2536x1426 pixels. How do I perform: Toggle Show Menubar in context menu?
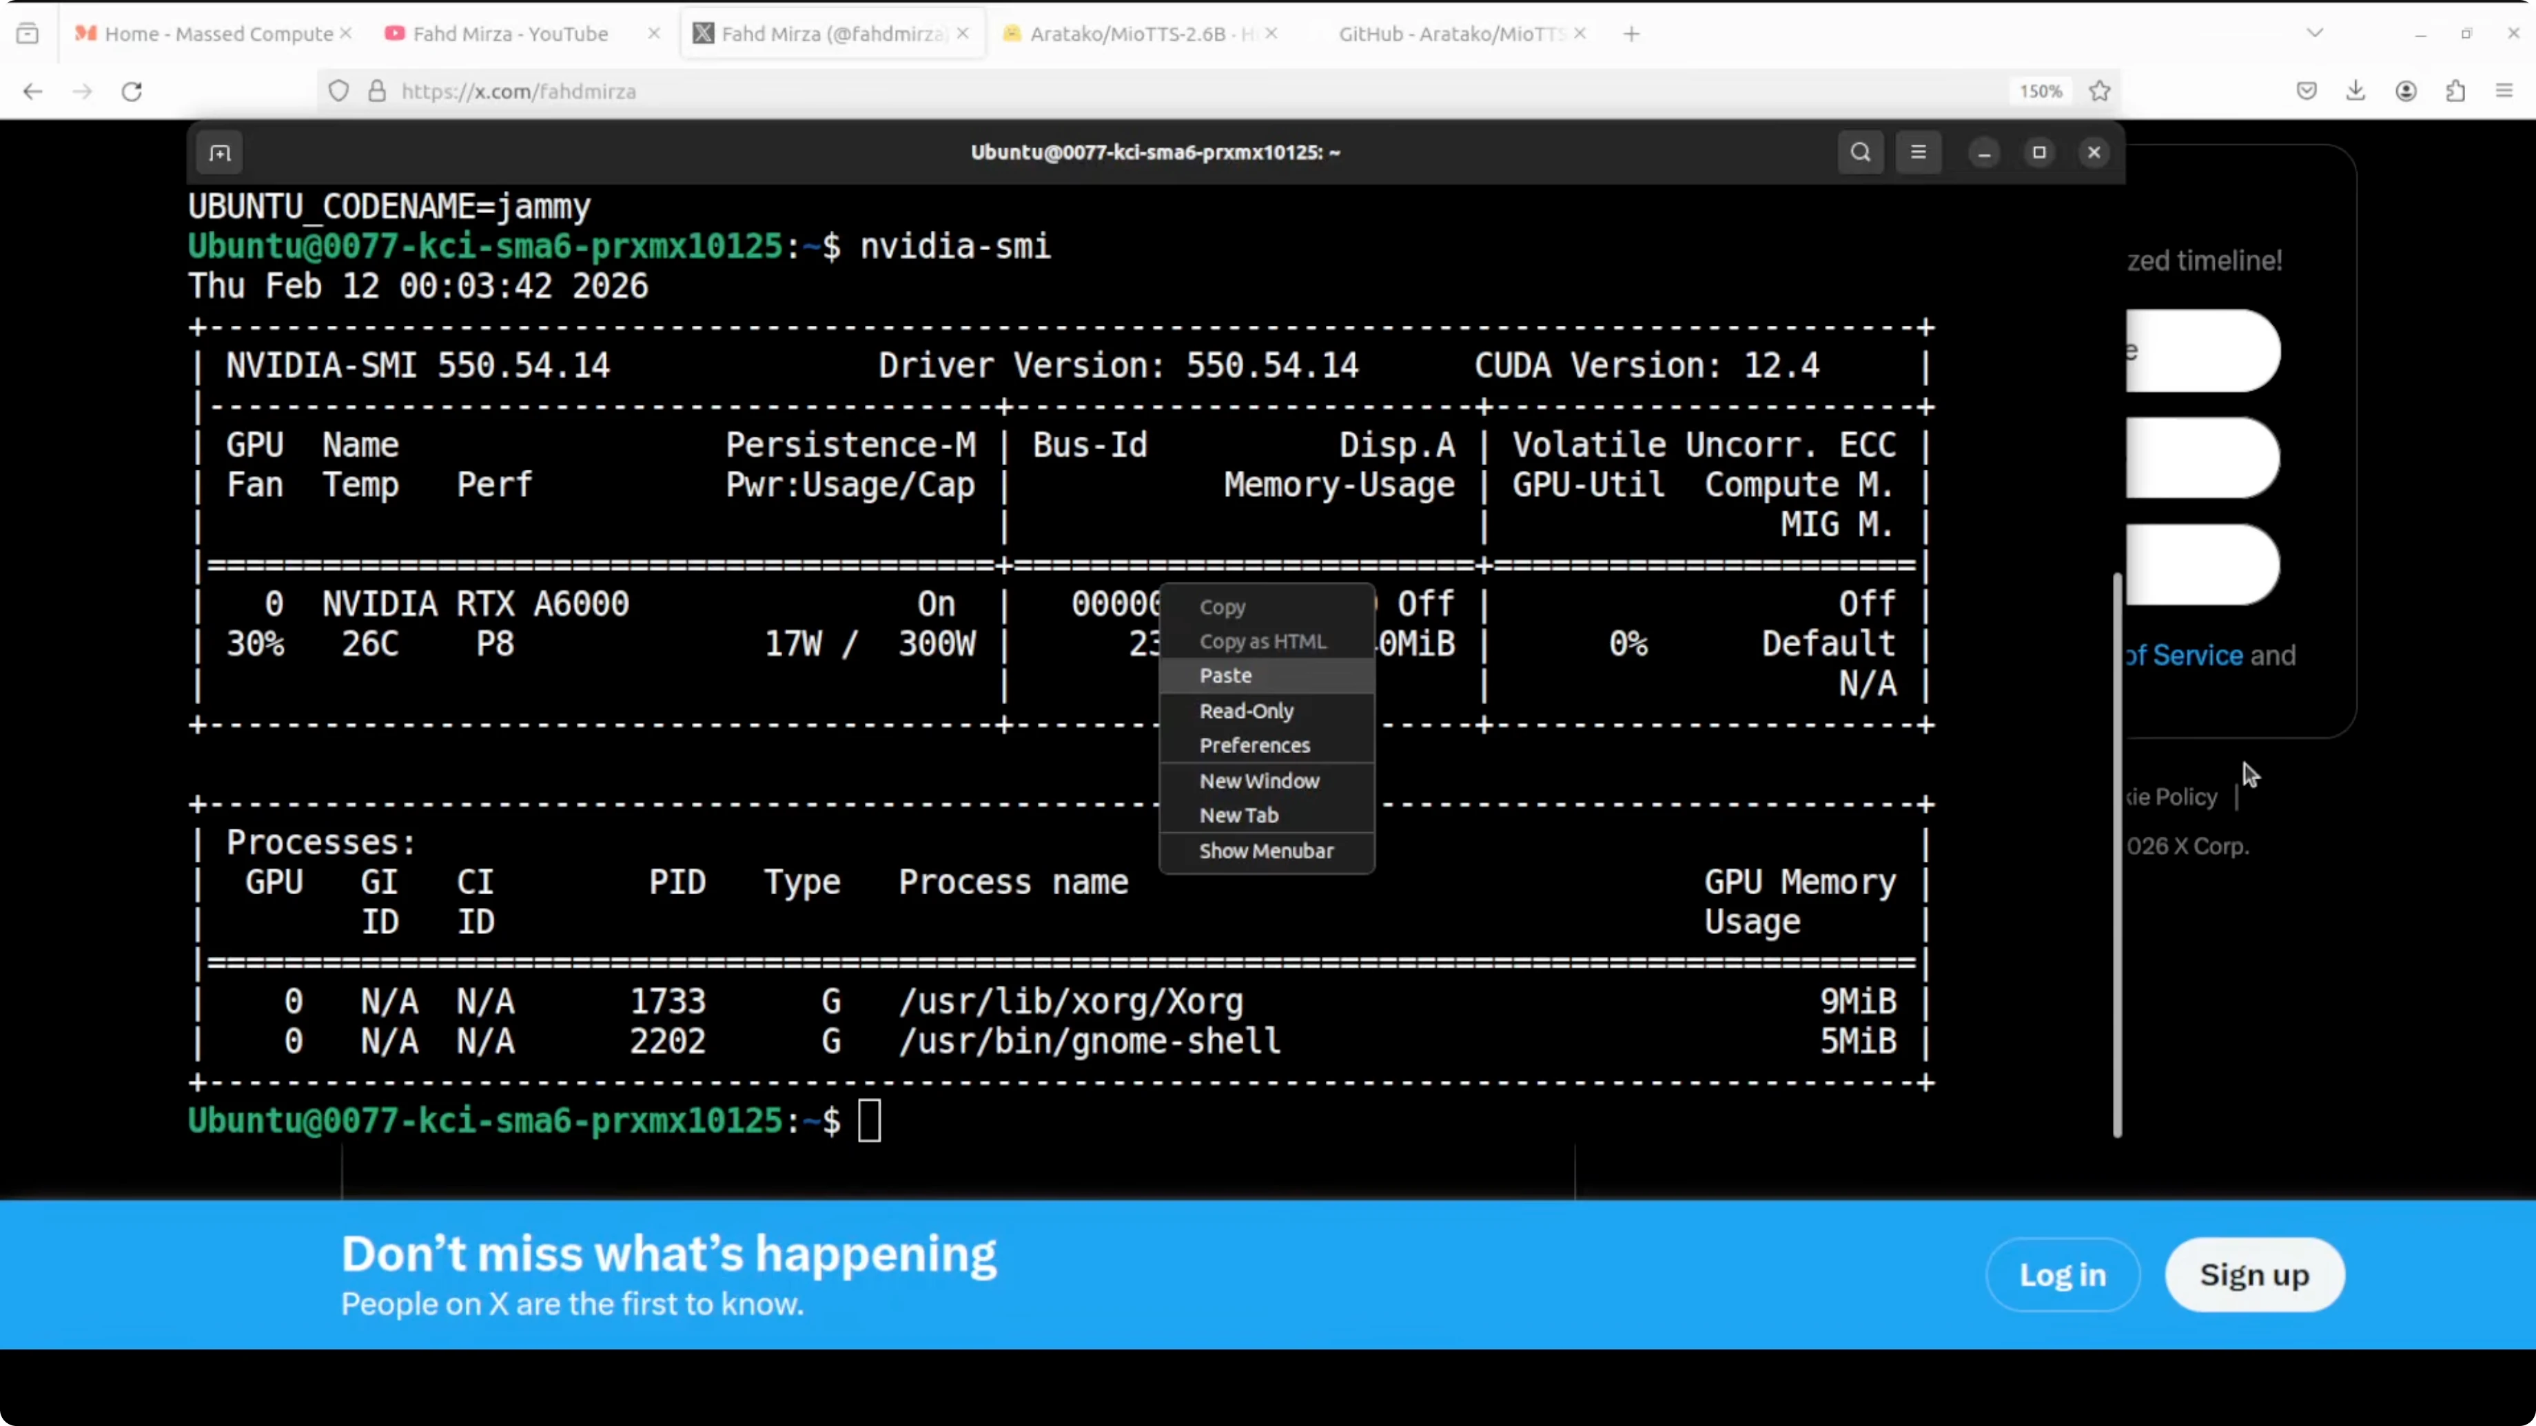[x=1266, y=850]
